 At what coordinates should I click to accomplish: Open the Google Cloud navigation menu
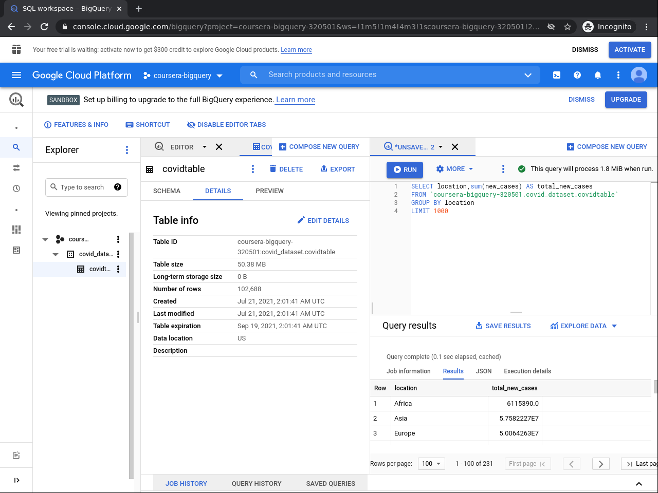[x=16, y=75]
